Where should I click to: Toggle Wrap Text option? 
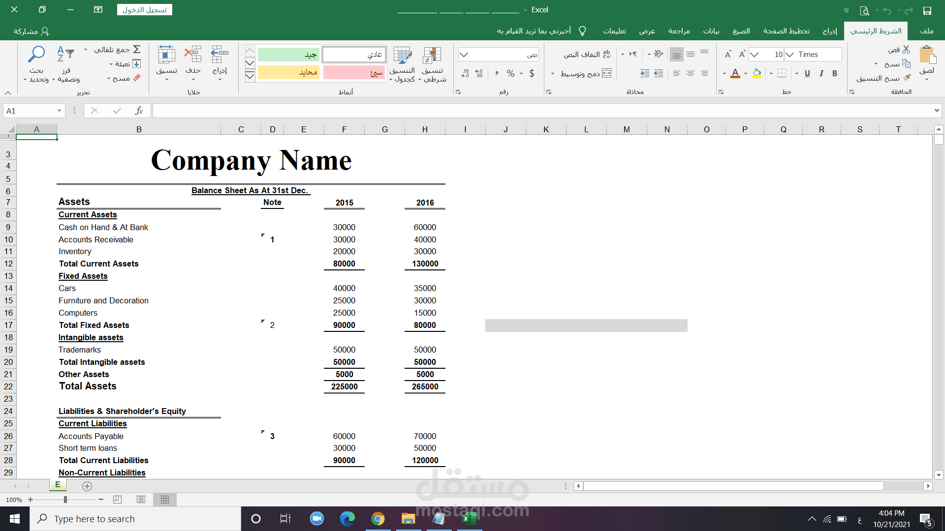pyautogui.click(x=606, y=54)
